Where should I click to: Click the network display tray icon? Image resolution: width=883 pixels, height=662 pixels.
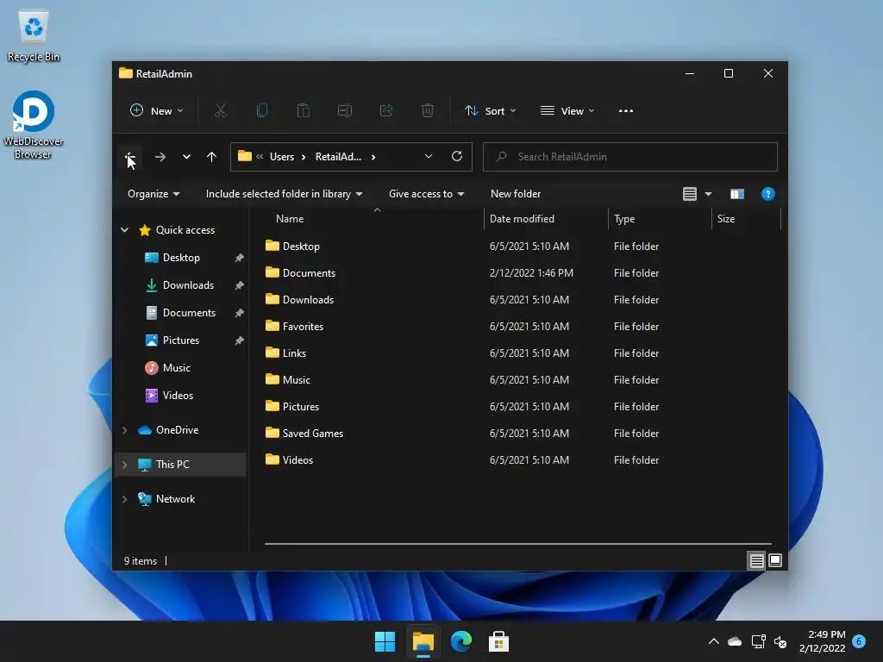[758, 641]
